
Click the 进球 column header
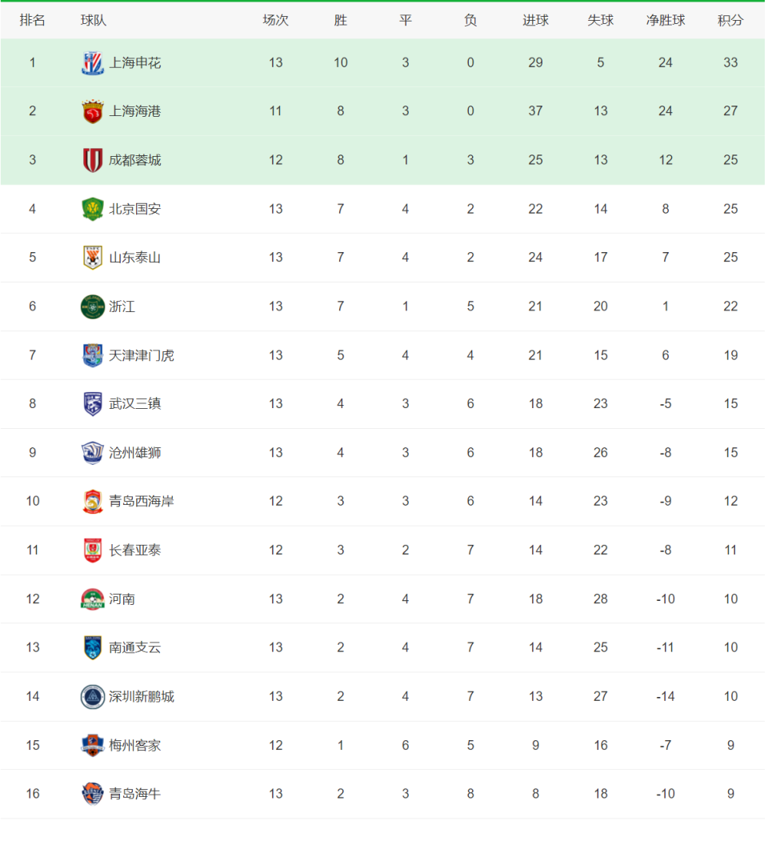coord(535,21)
